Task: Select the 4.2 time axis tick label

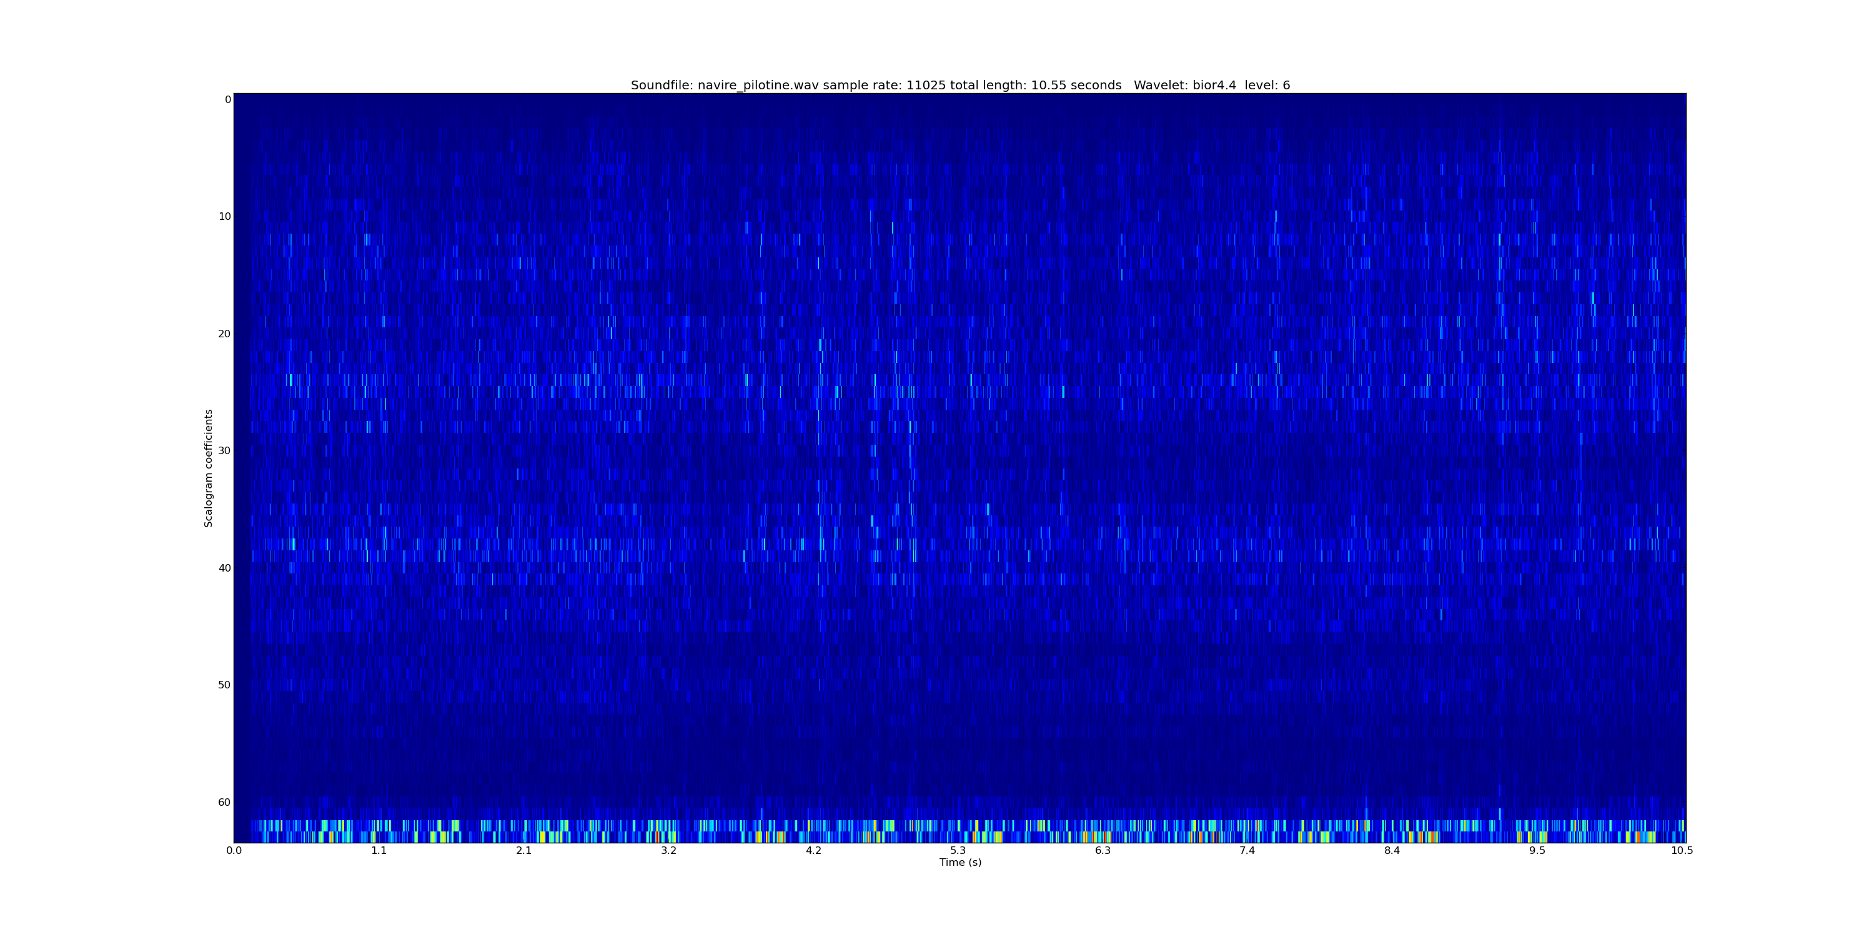Action: [813, 850]
